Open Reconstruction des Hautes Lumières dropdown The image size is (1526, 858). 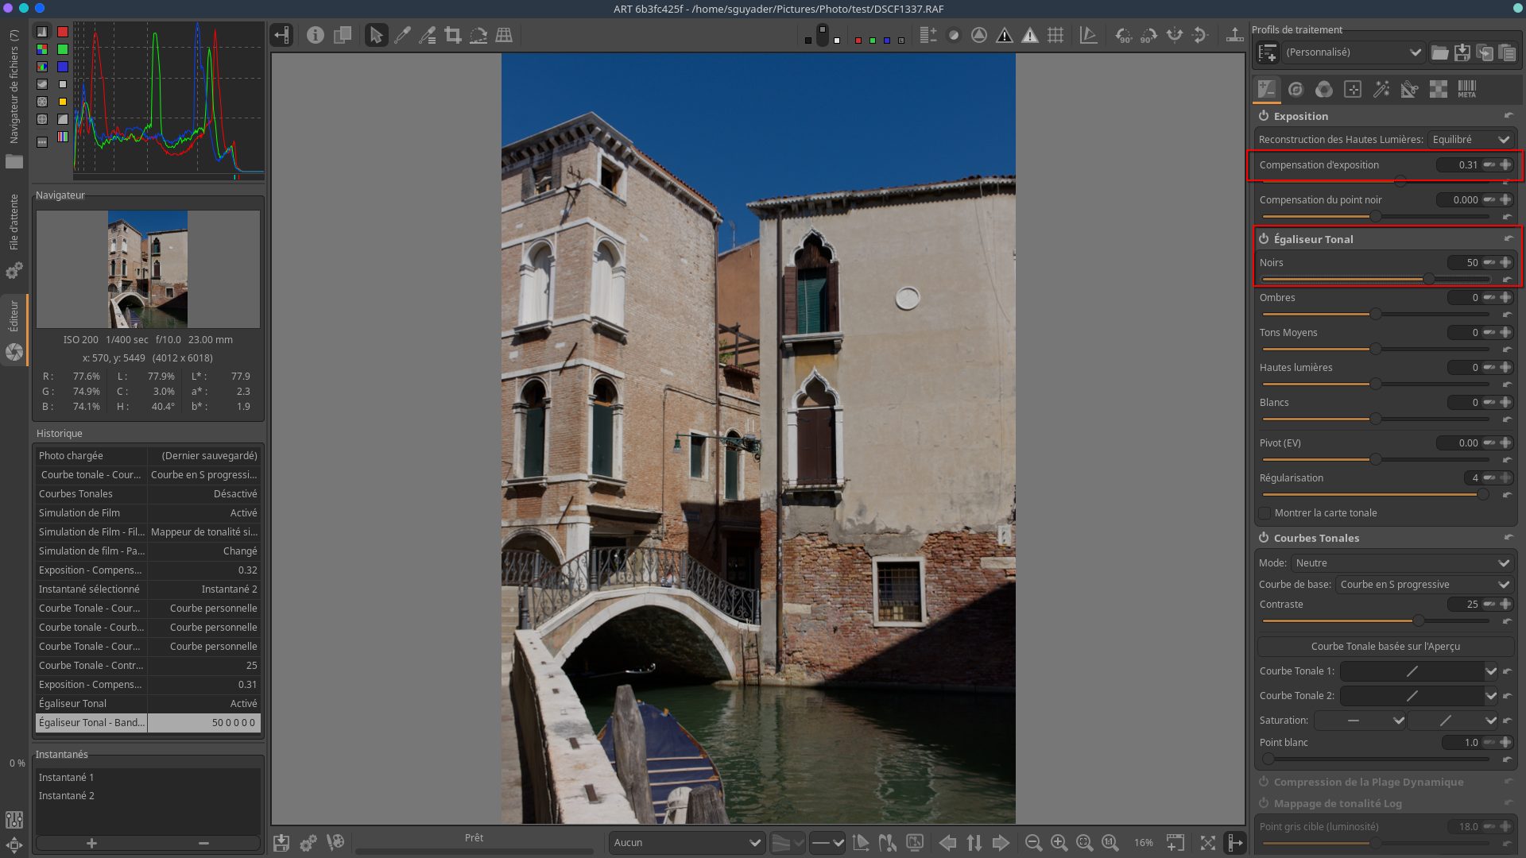[x=1470, y=140]
